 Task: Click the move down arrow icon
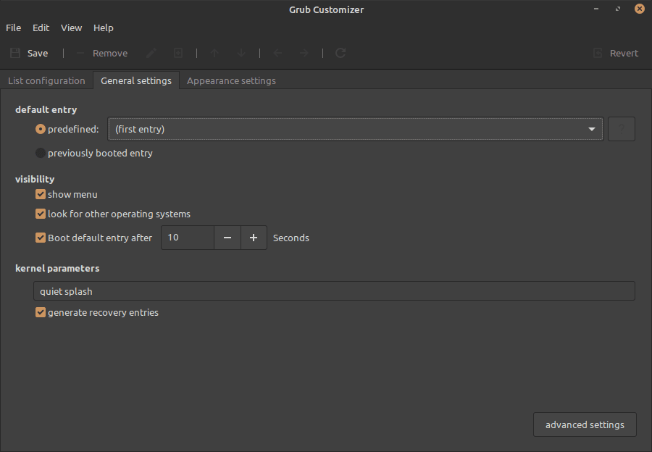click(x=242, y=53)
